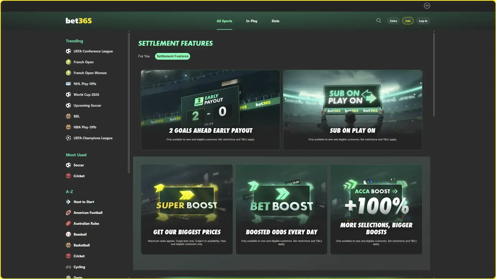This screenshot has height=279, width=496.
Task: Open the Slots tab
Action: pyautogui.click(x=275, y=21)
